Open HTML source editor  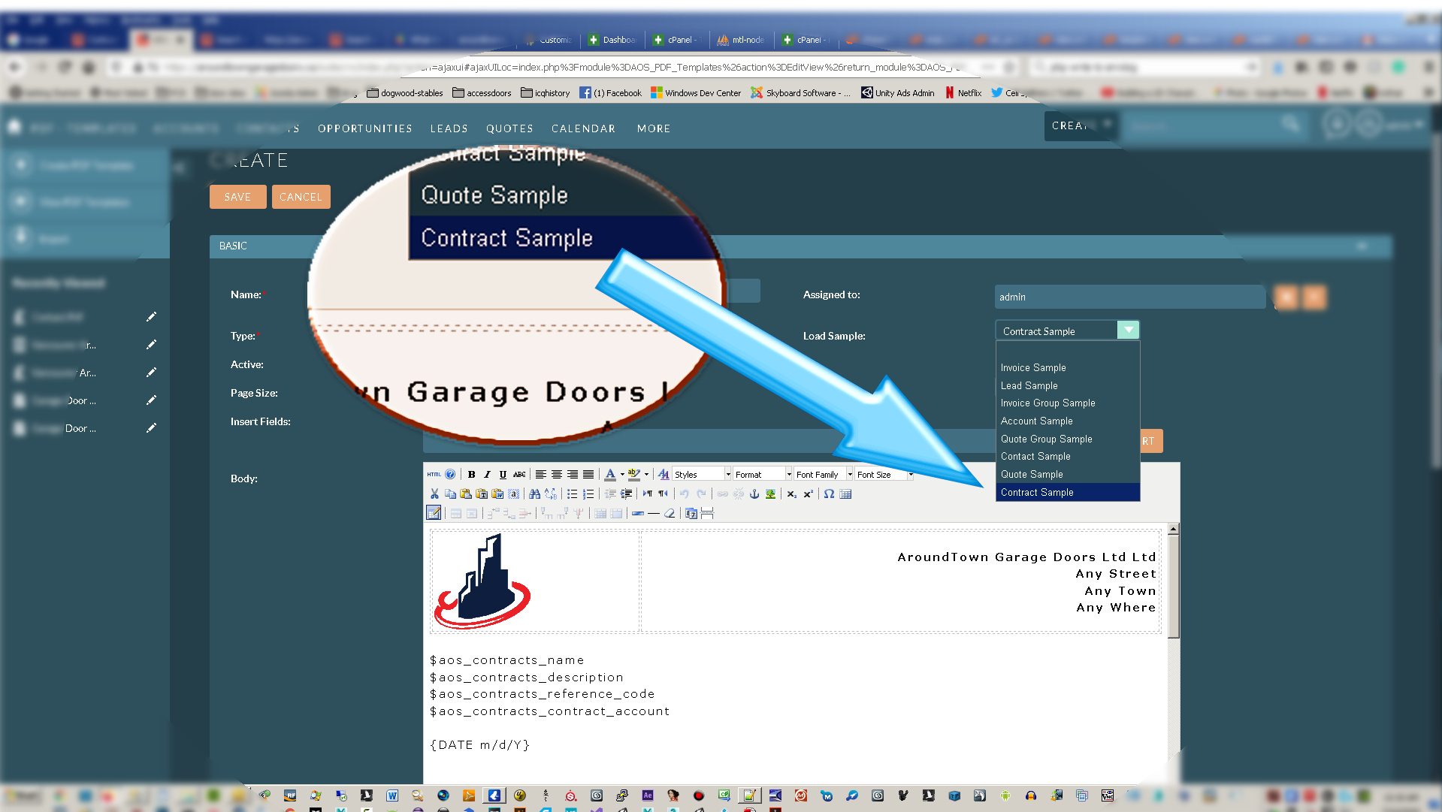point(434,475)
